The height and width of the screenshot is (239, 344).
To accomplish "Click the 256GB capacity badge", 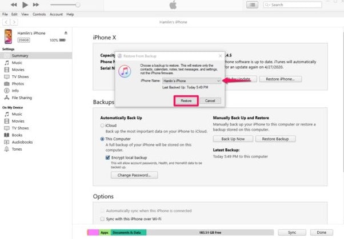I will point(23,40).
